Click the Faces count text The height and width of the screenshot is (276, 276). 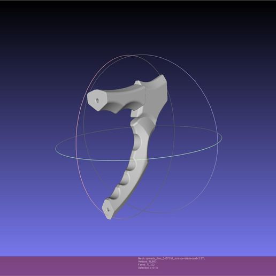coord(146,265)
